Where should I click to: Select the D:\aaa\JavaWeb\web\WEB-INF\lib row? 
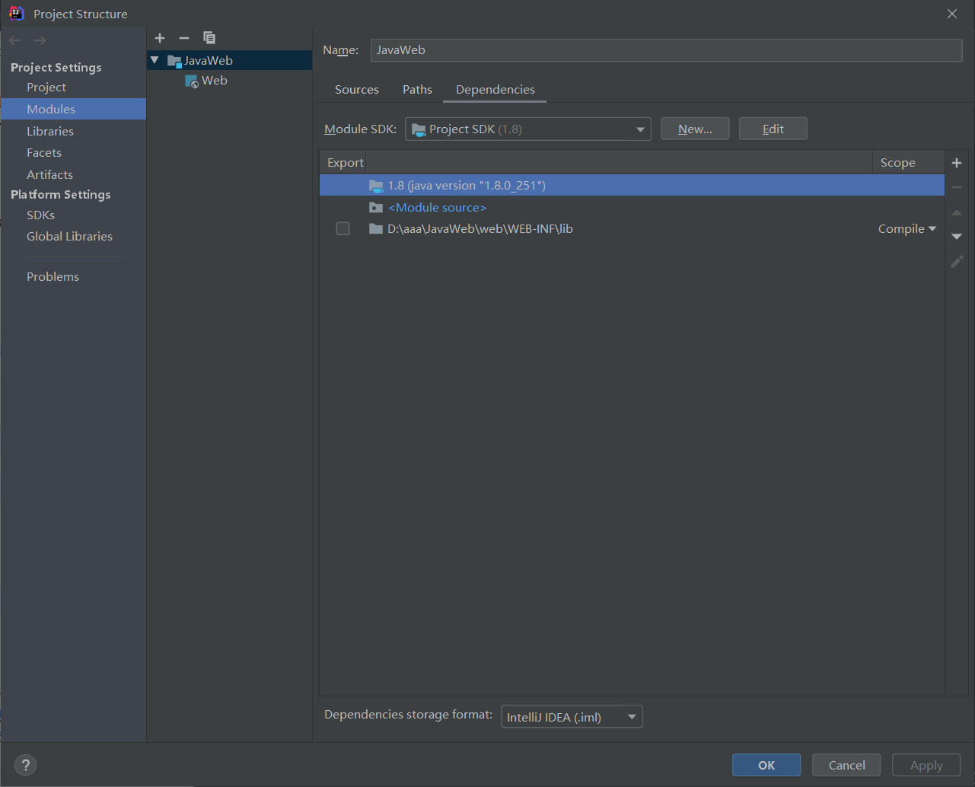(x=632, y=228)
